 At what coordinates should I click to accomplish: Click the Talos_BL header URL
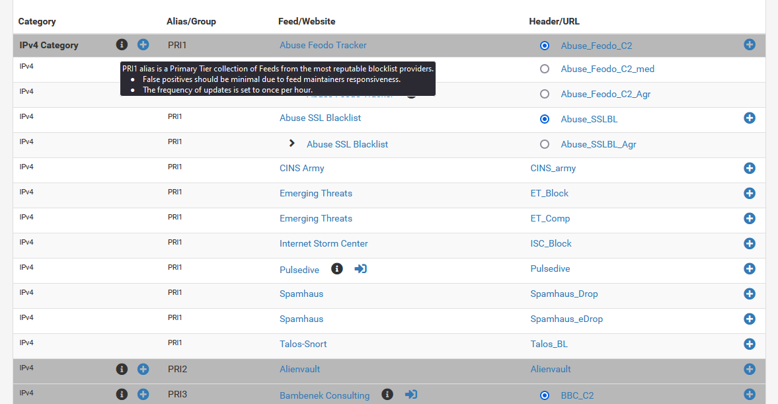coord(549,344)
